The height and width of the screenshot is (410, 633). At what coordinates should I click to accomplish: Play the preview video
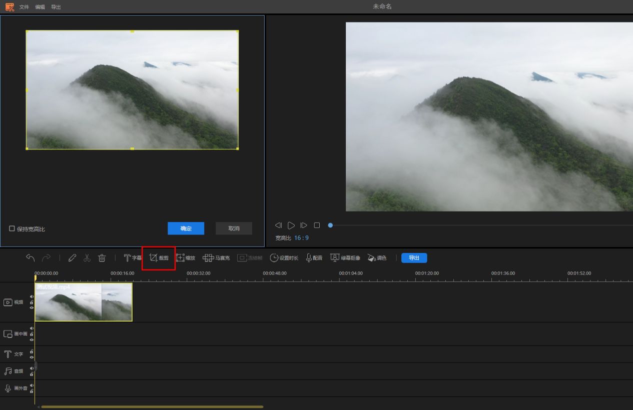pyautogui.click(x=291, y=225)
